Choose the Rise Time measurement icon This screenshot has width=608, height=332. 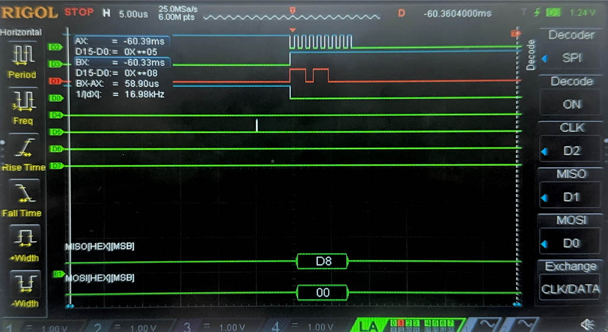pyautogui.click(x=22, y=146)
